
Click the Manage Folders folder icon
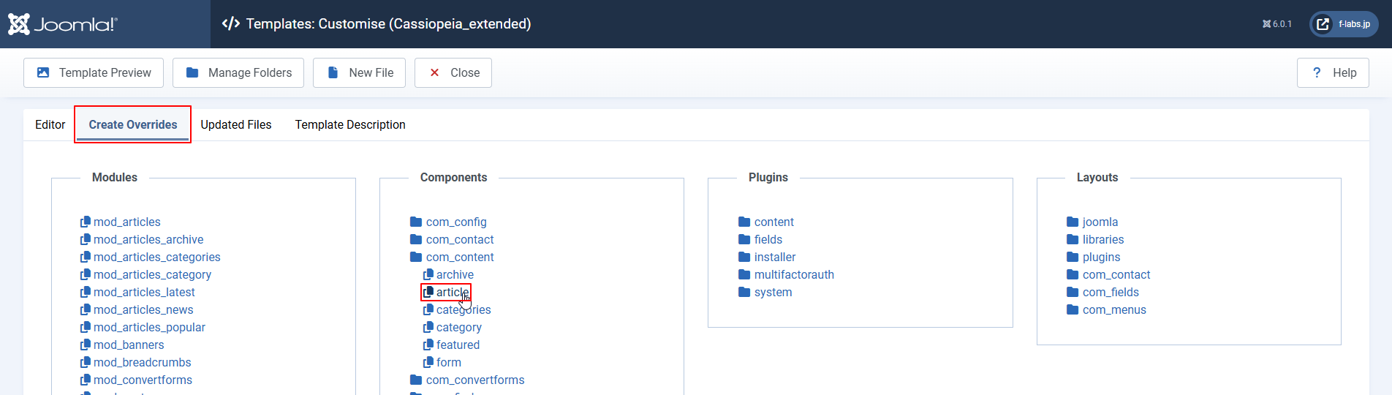(192, 72)
